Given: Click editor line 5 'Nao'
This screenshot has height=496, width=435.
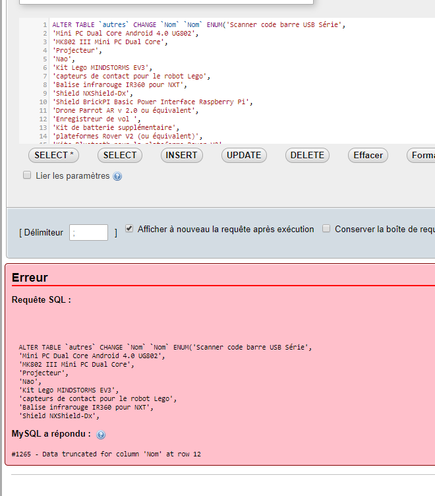Looking at the screenshot, I should 63,59.
